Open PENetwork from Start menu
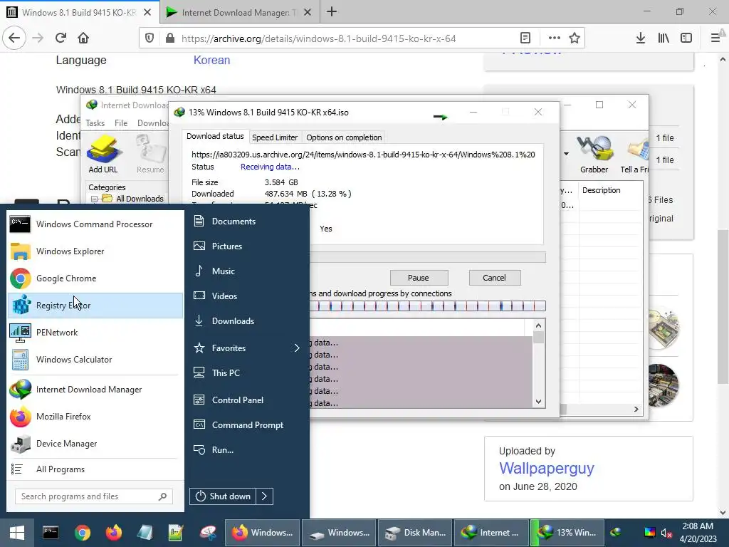This screenshot has height=547, width=729. click(x=95, y=333)
